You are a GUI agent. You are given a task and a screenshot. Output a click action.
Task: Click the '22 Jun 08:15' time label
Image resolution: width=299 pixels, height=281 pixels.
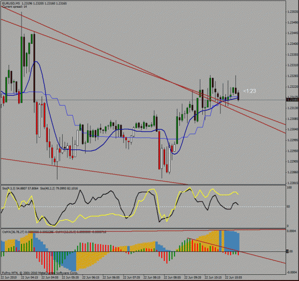[152, 278]
